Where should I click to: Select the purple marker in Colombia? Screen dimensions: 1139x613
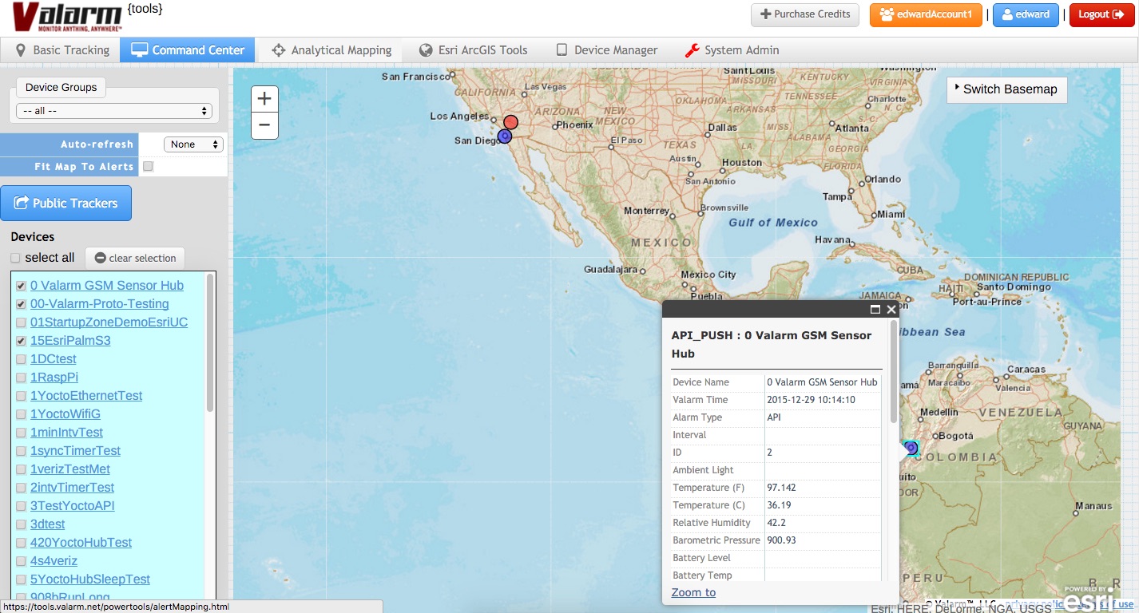pos(911,448)
